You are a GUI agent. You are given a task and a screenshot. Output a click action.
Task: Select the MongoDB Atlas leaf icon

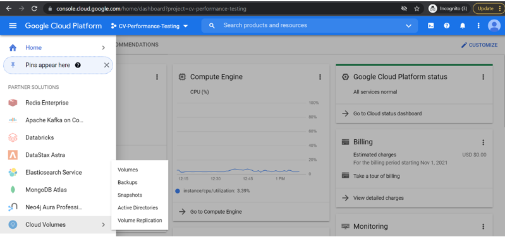13,190
